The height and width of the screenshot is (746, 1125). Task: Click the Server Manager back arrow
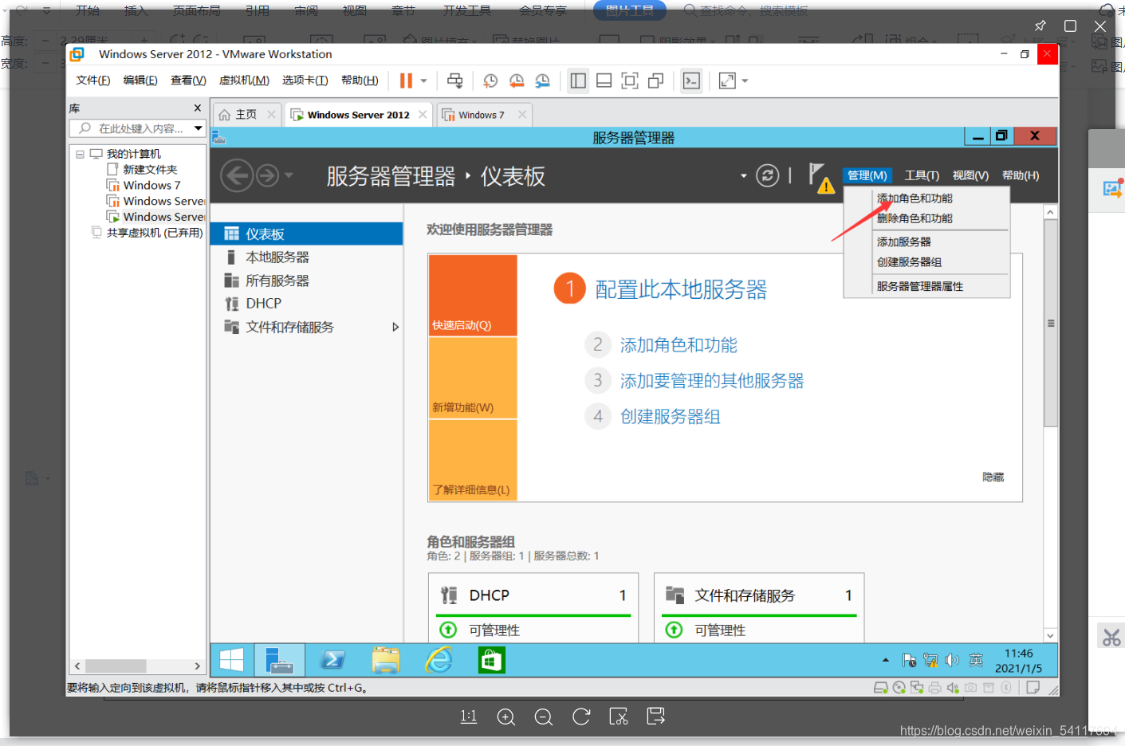click(x=237, y=175)
